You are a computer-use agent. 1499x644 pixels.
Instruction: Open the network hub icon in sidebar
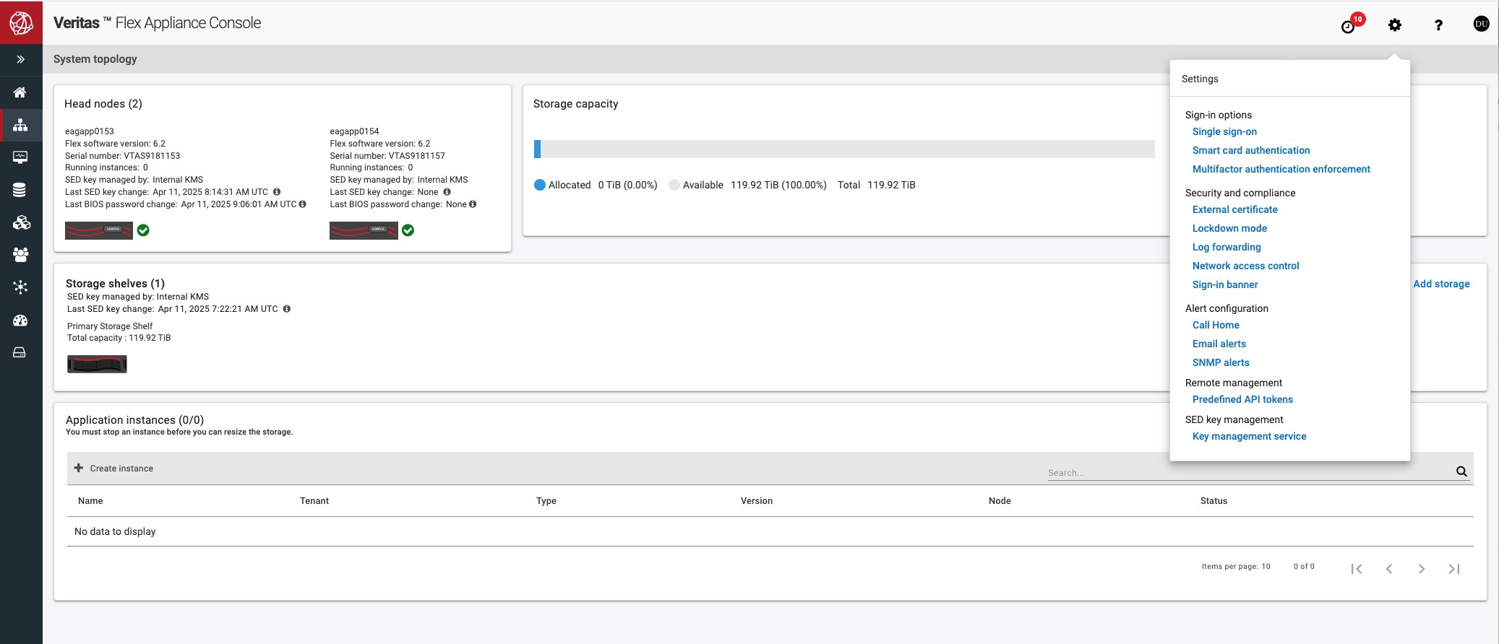tap(20, 287)
